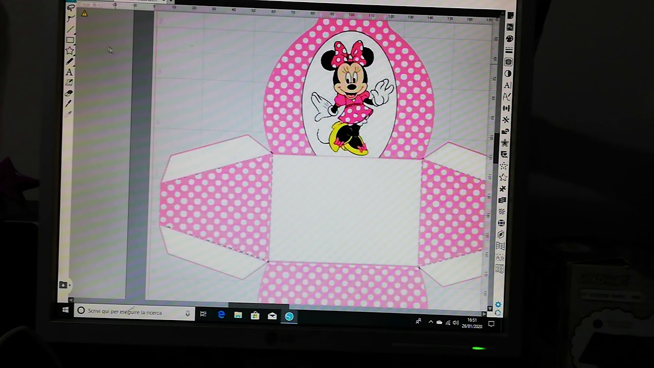Open the outlined star Sketch panel icon
The width and height of the screenshot is (654, 368).
[x=503, y=177]
